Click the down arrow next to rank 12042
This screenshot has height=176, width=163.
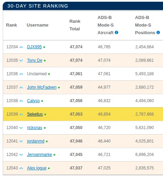(21, 155)
